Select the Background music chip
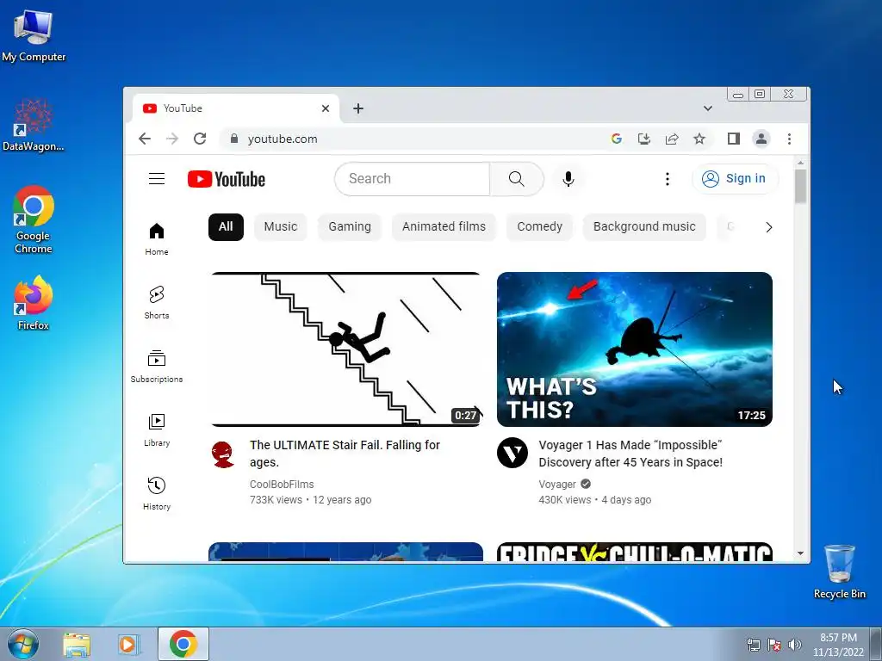 [x=644, y=227]
